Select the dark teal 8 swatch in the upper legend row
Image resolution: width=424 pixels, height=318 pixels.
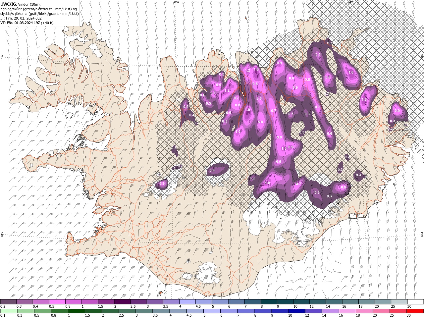[x=269, y=301]
